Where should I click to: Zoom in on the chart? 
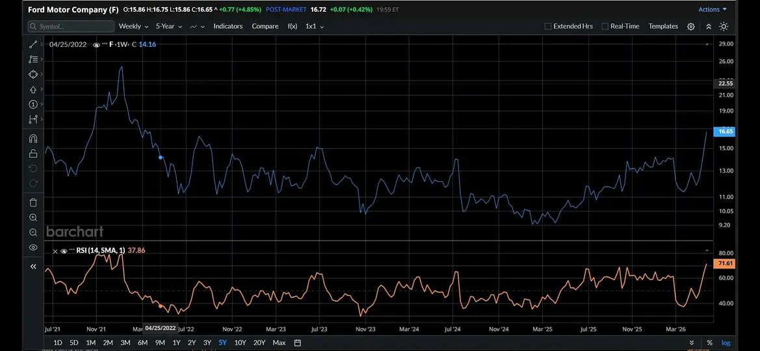pos(33,218)
